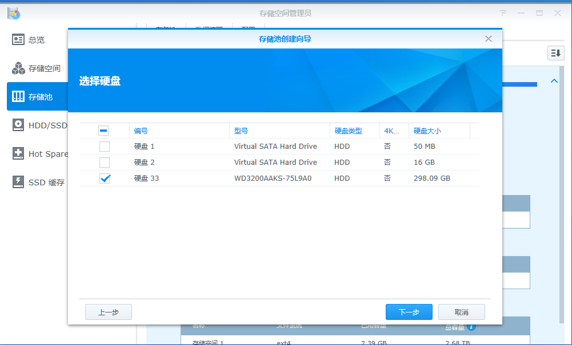Image resolution: width=572 pixels, height=345 pixels.
Task: Toggle the select-all header checkbox
Action: (103, 131)
